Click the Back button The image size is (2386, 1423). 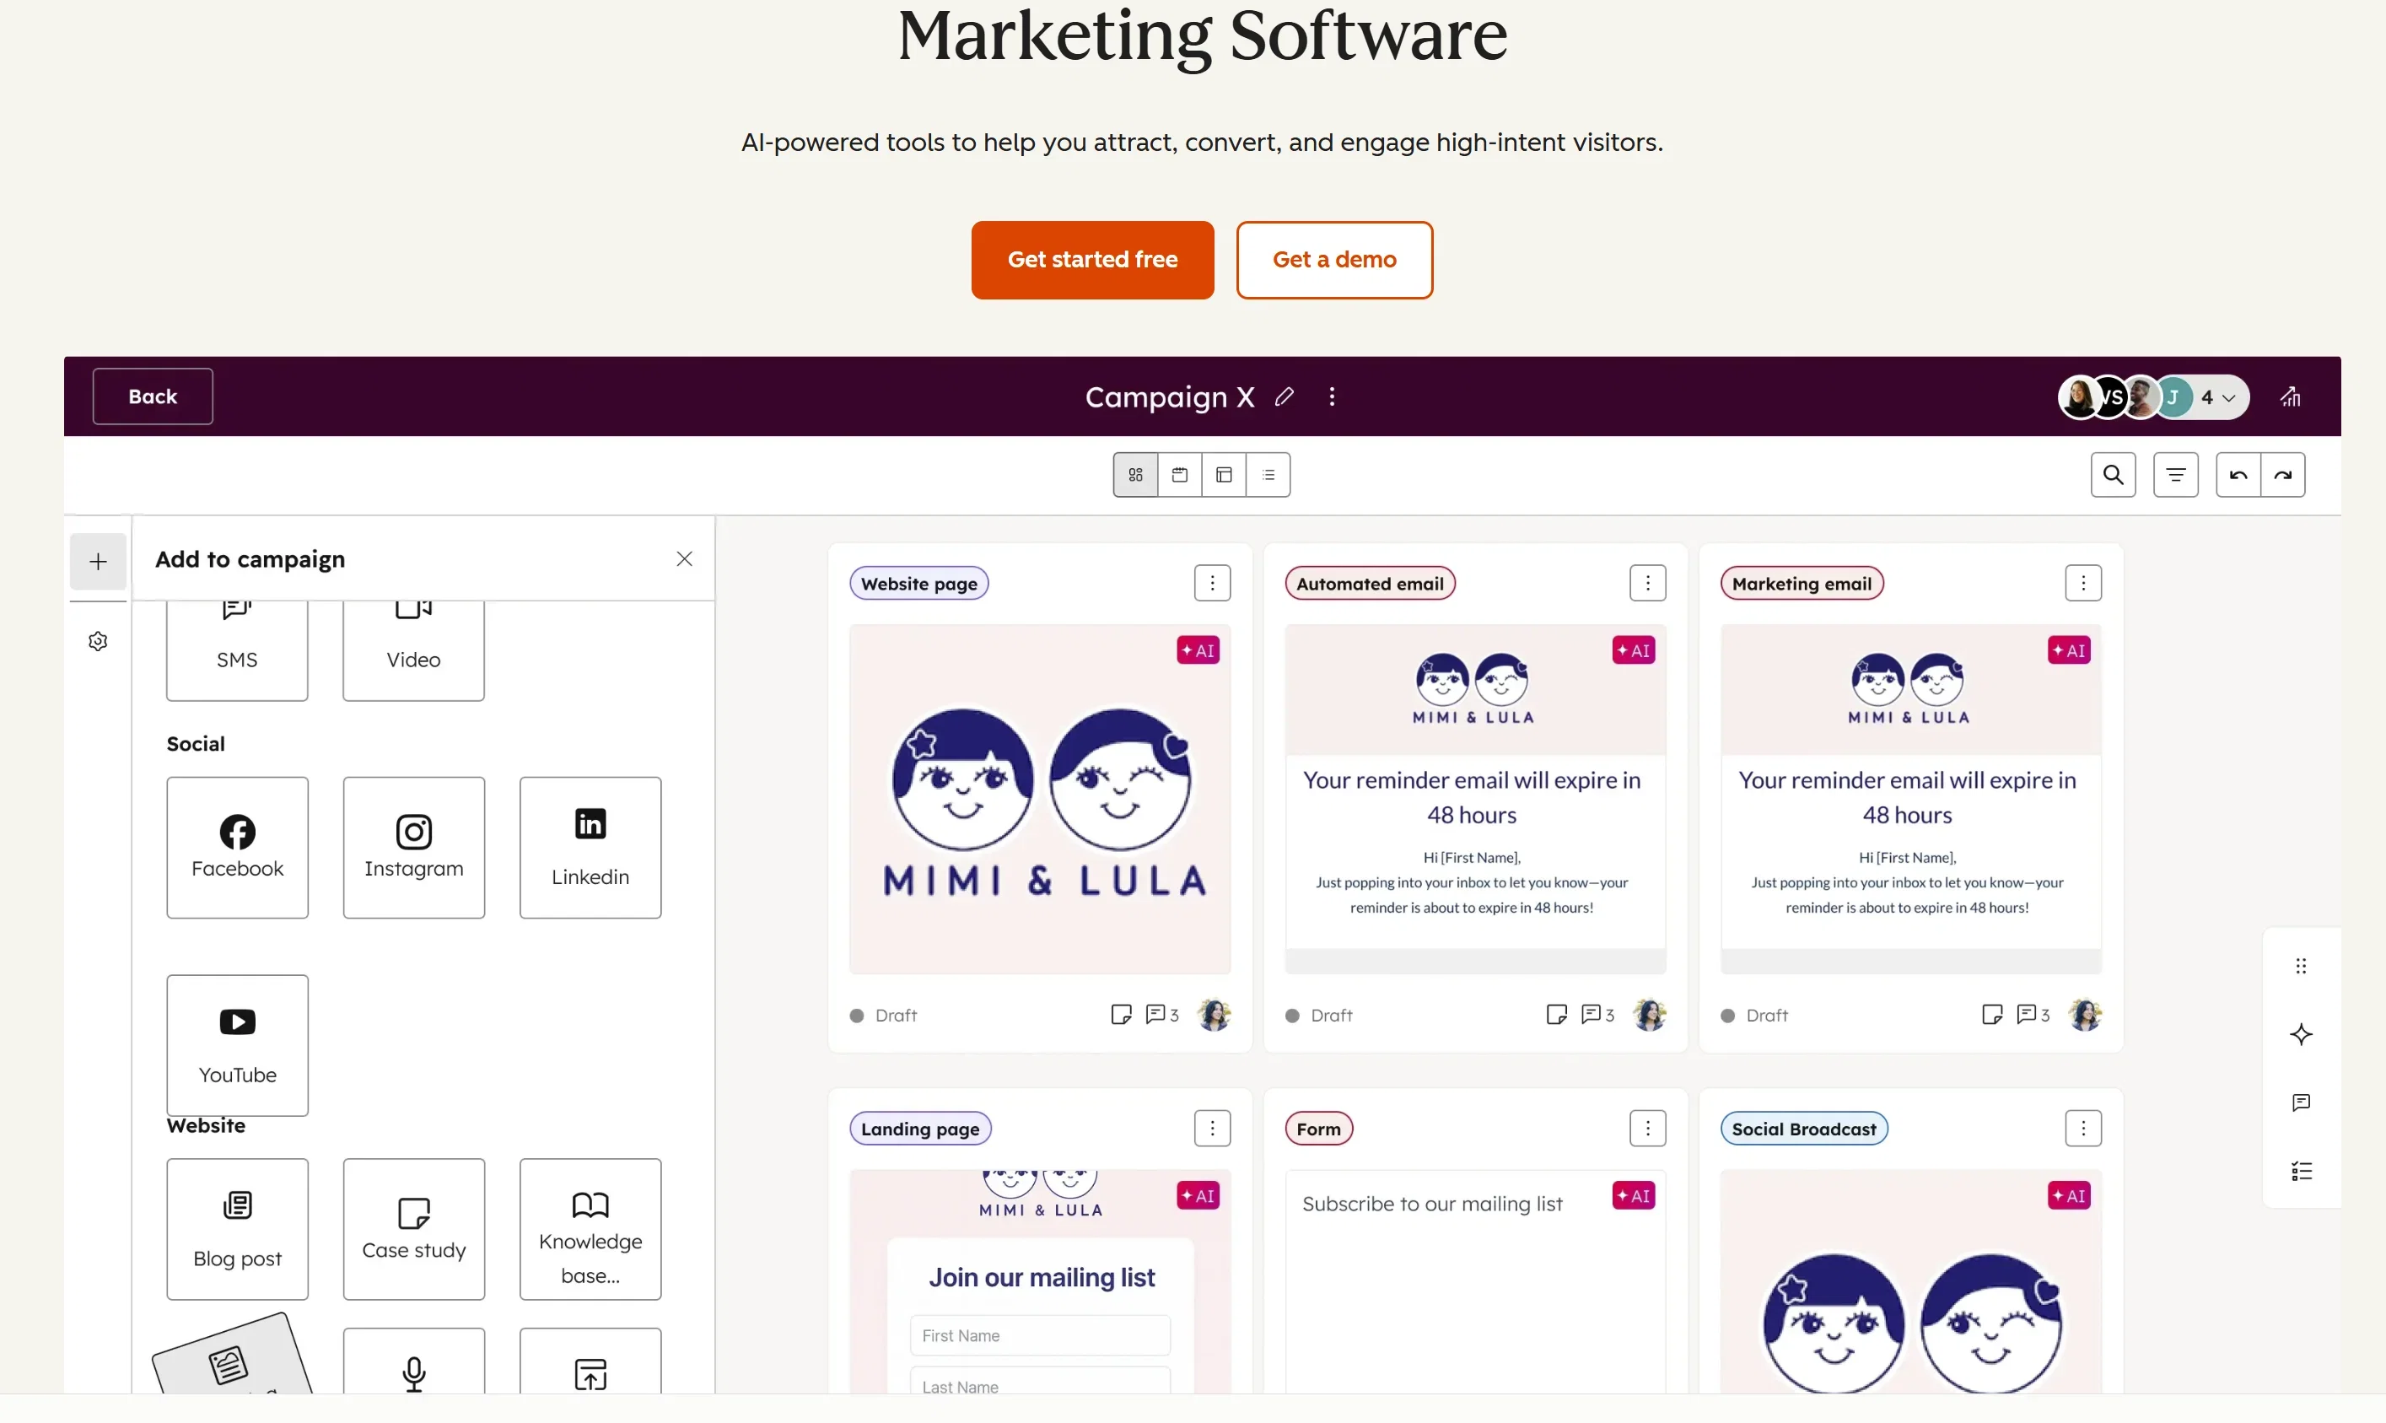point(153,397)
